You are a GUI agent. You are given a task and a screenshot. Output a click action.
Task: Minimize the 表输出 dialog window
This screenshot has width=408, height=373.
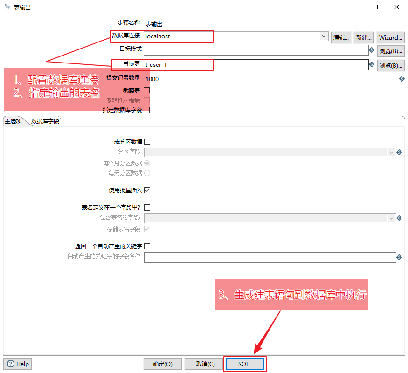coord(354,7)
